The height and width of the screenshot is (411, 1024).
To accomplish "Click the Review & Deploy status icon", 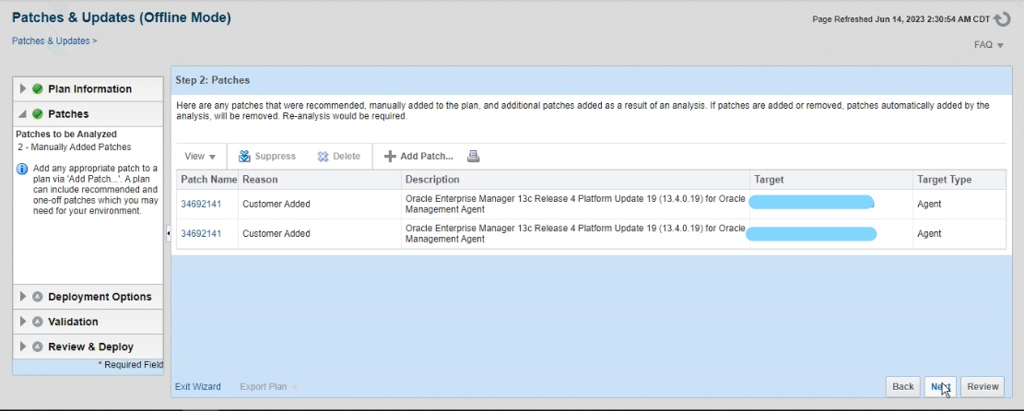I will tap(37, 347).
